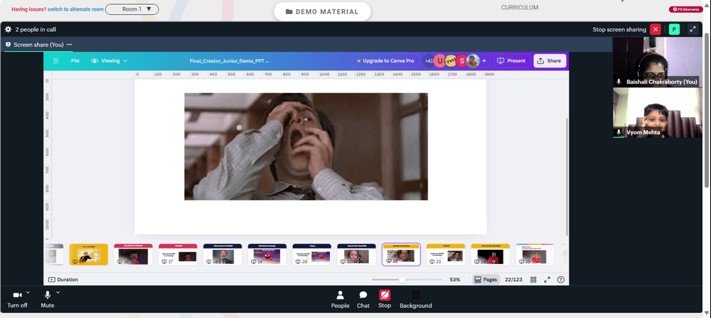
Task: Click the green P icon in call header
Action: pos(674,29)
